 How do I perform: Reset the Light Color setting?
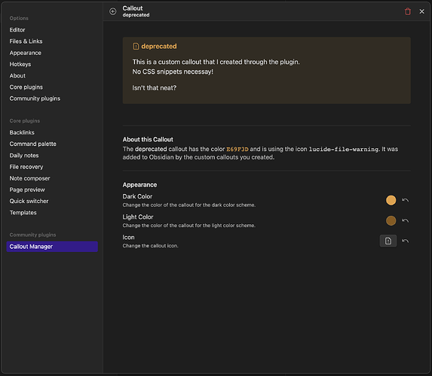(x=405, y=220)
